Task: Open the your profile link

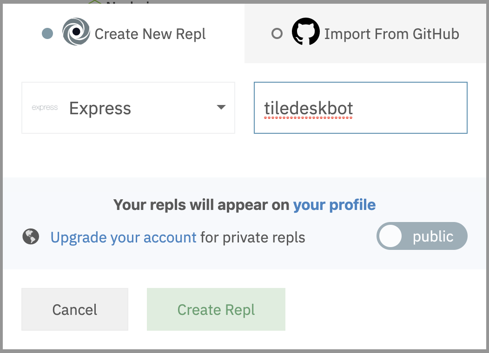Action: click(334, 205)
